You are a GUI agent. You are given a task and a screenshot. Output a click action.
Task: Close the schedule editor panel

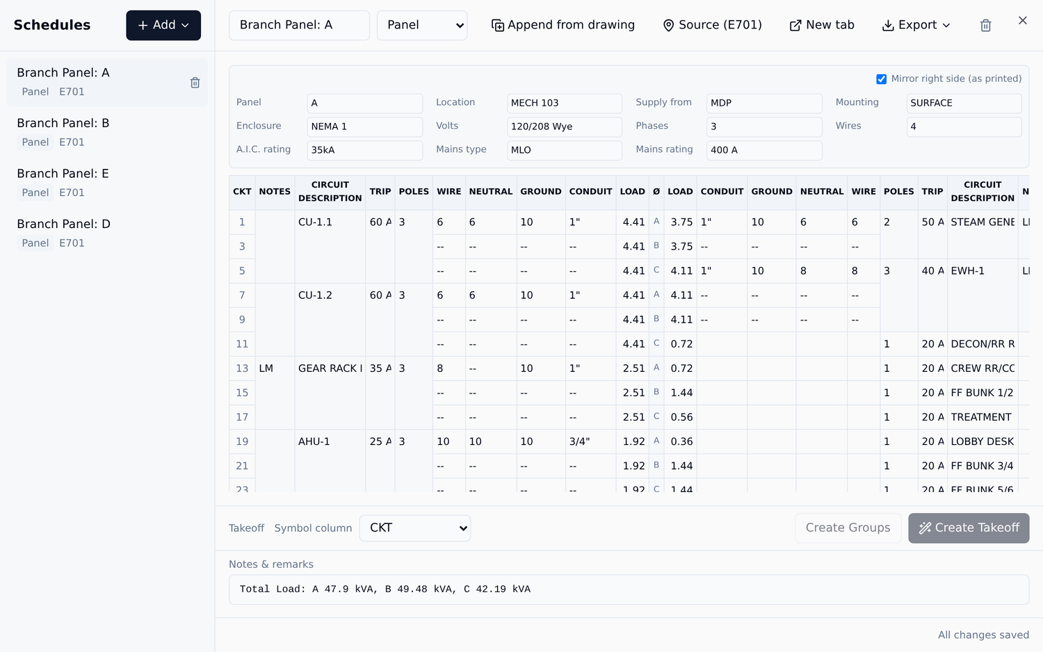(x=1022, y=21)
